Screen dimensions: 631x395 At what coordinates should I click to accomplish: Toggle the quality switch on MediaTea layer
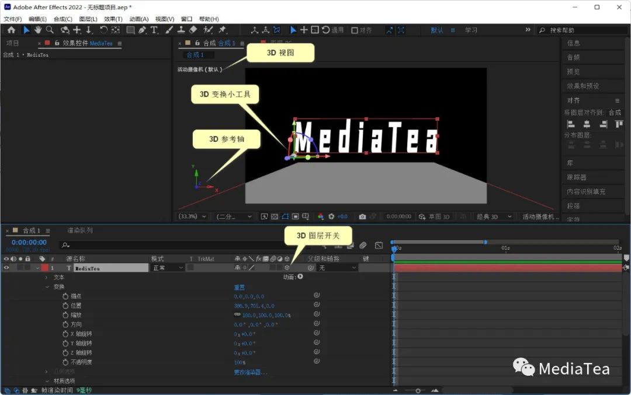coord(251,268)
